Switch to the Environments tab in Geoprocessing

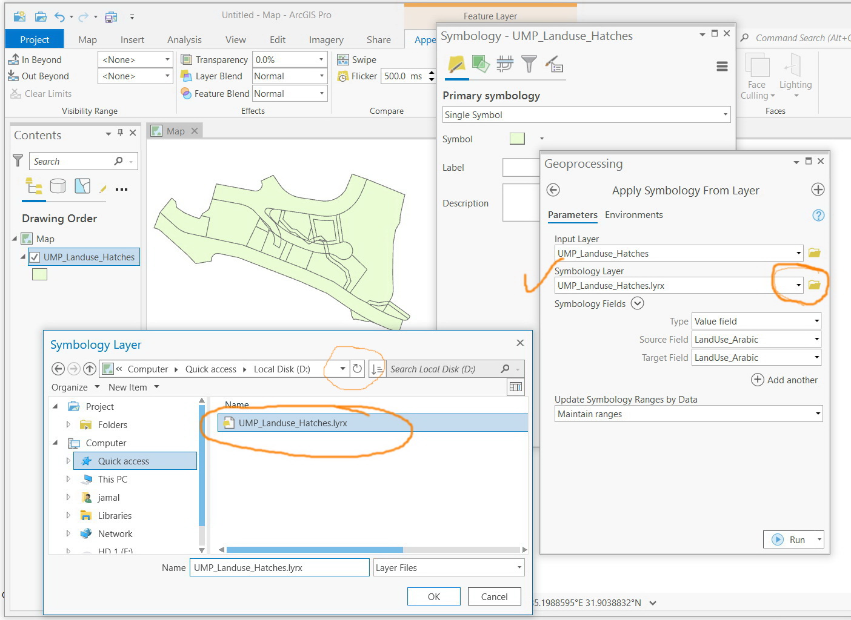(x=634, y=215)
